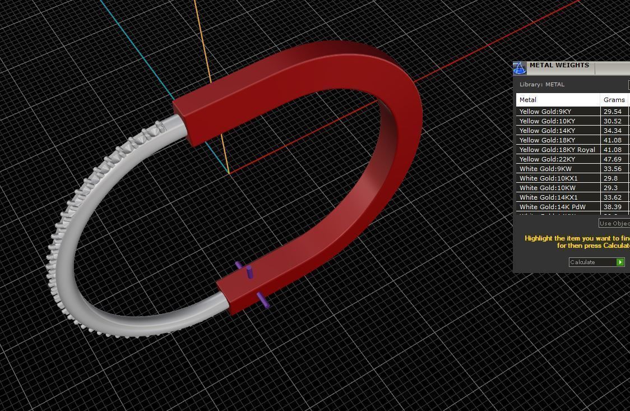Select the Yellow Gold:14KY row
Viewport: 630px width, 411px height.
[573, 131]
